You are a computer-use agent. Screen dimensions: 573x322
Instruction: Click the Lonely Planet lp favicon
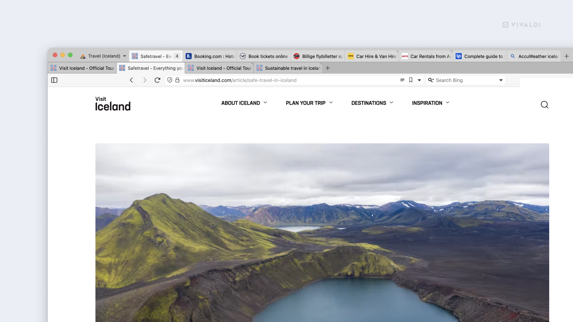pos(458,56)
